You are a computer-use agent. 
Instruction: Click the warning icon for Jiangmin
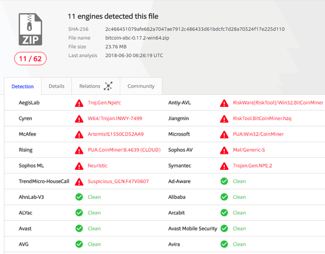point(224,119)
